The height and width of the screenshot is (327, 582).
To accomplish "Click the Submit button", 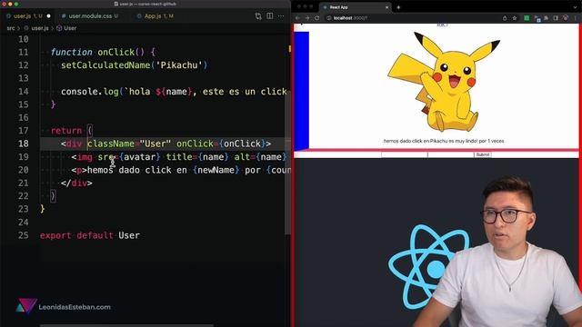I will click(483, 154).
